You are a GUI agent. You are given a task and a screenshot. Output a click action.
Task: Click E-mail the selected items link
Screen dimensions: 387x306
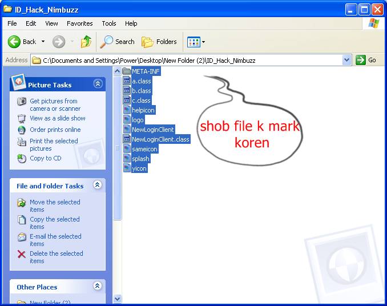(55, 240)
